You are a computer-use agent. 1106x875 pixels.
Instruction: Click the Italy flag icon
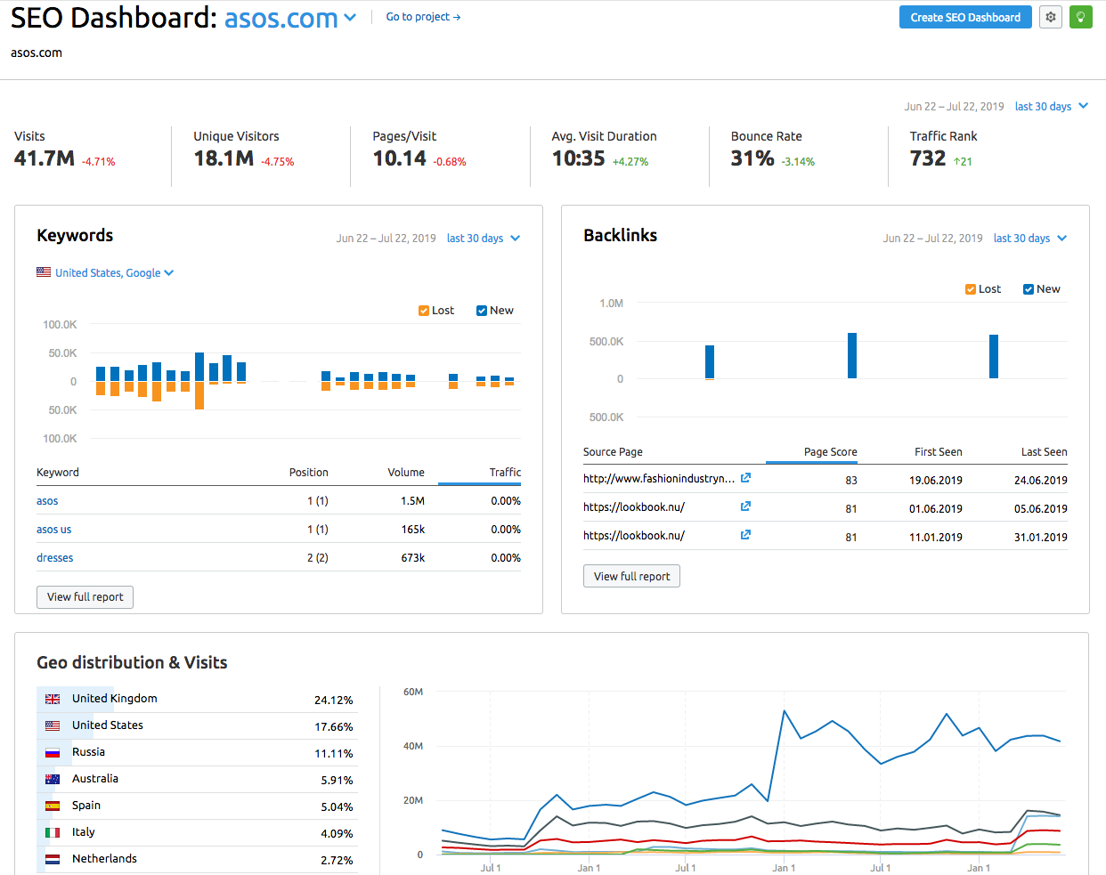(x=53, y=832)
